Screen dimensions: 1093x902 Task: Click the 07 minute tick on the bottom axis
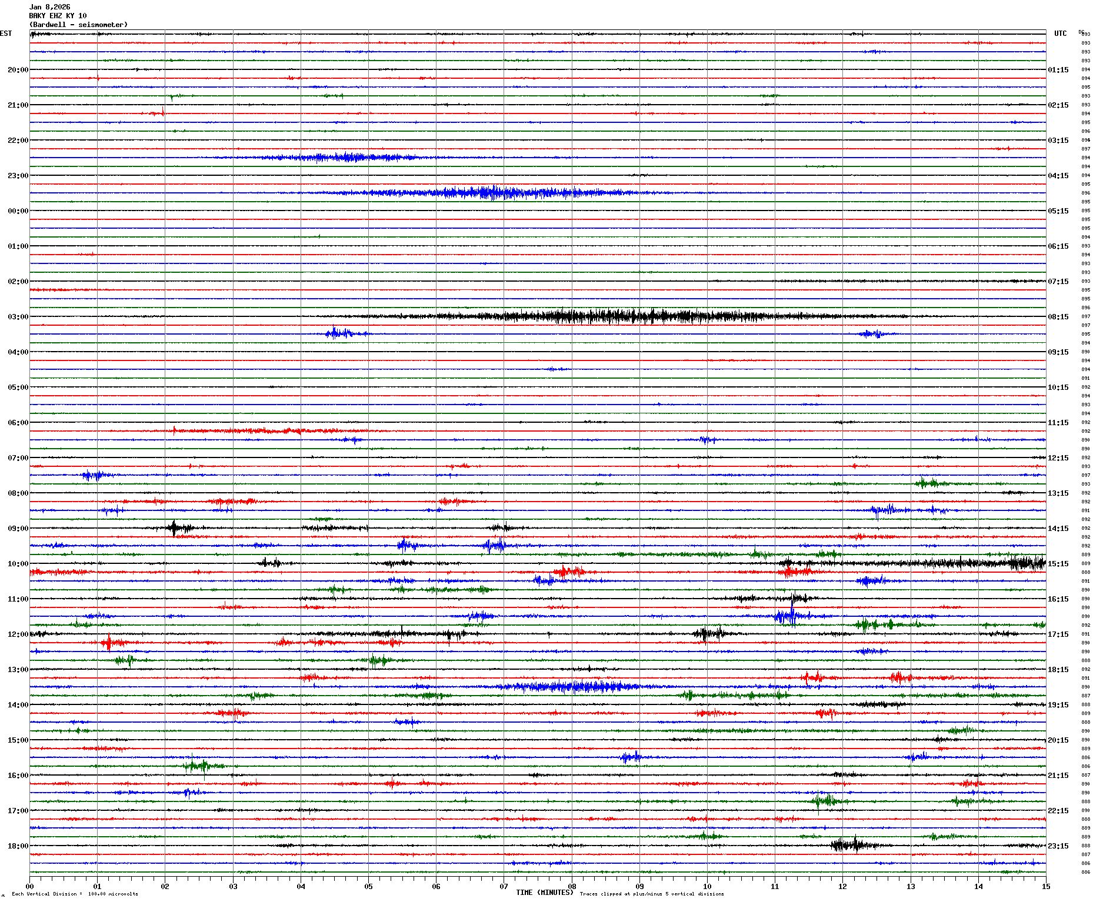click(504, 886)
